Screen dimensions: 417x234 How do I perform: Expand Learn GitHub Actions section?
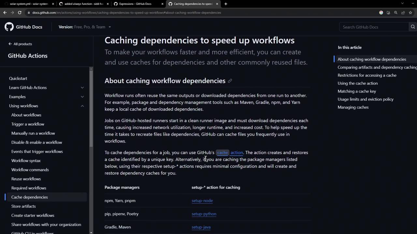click(82, 88)
